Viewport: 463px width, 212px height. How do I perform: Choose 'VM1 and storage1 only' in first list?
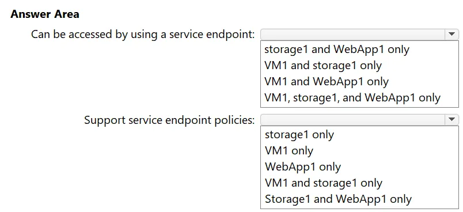[323, 65]
